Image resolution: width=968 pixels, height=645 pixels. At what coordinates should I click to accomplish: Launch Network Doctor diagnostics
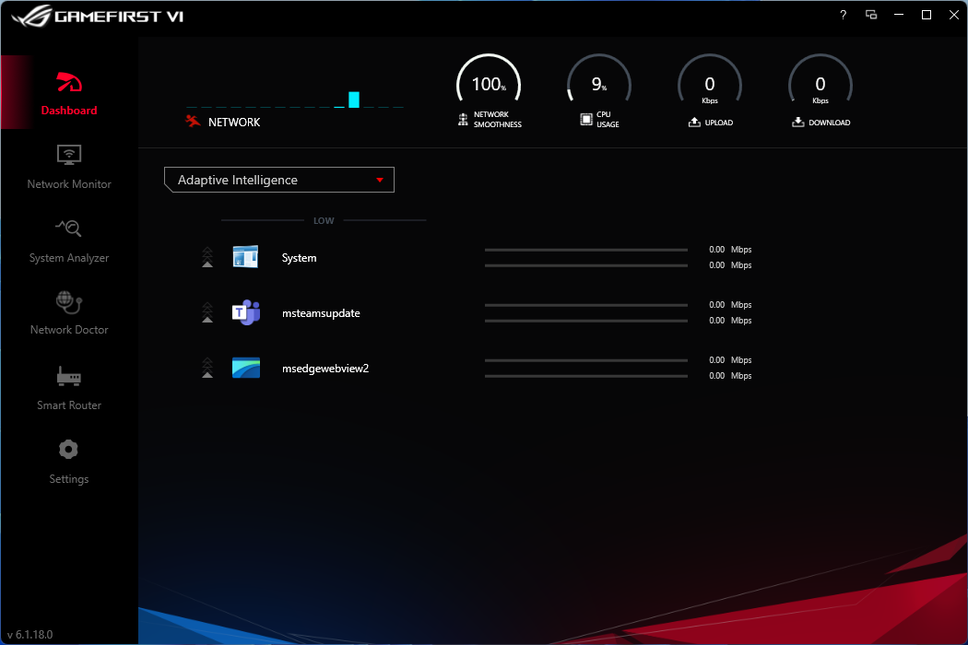coord(68,313)
